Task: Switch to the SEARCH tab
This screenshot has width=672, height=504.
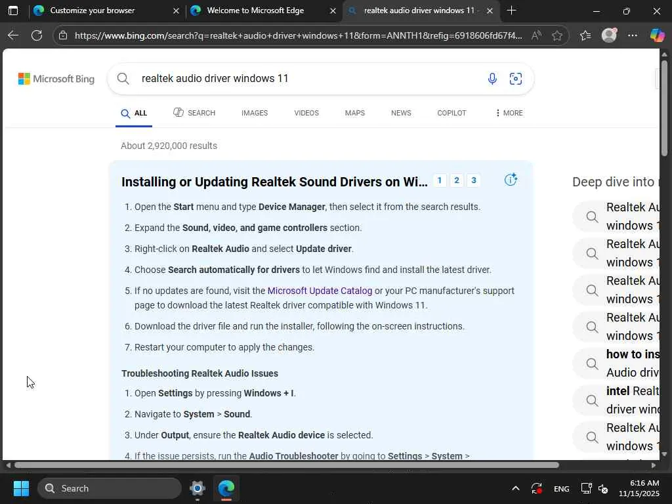Action: pyautogui.click(x=194, y=113)
